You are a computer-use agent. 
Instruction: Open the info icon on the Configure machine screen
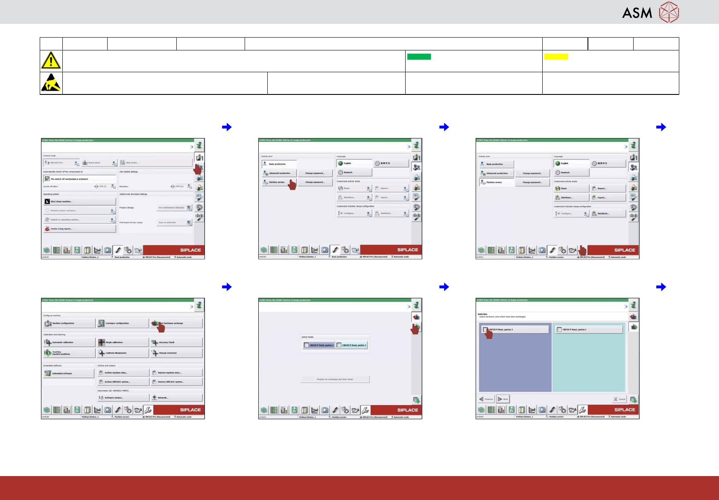(199, 305)
